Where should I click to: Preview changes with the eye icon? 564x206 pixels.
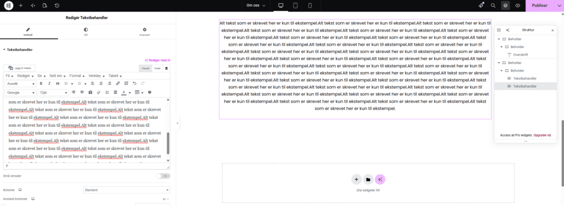(518, 6)
